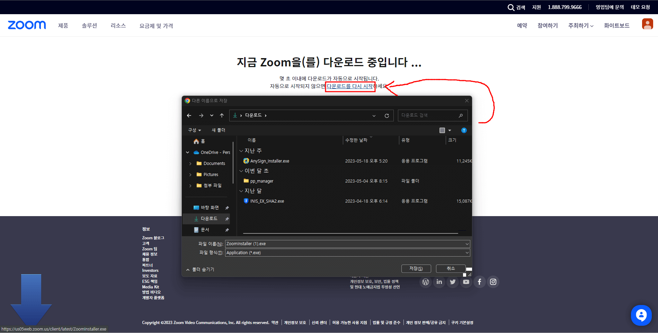Open the 주최하기 dropdown menu
Screen dimensions: 658x333
[581, 26]
